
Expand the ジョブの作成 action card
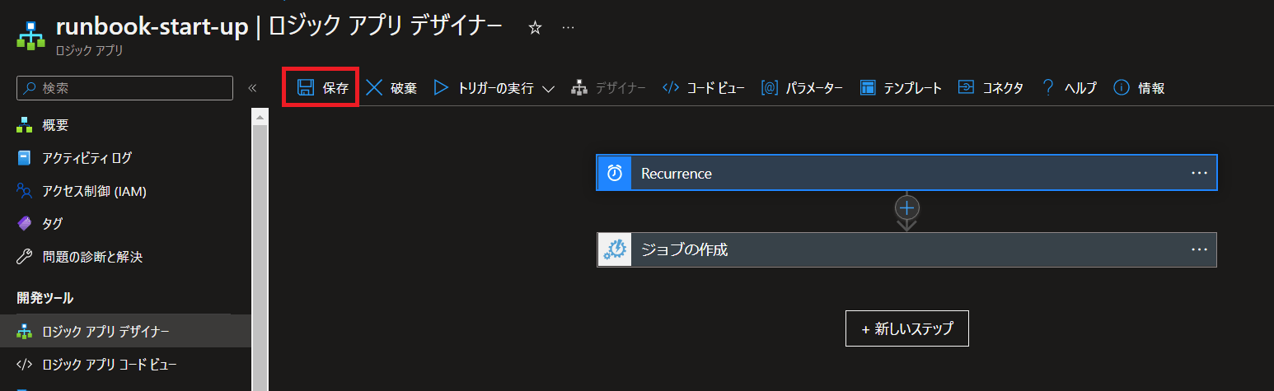[906, 249]
